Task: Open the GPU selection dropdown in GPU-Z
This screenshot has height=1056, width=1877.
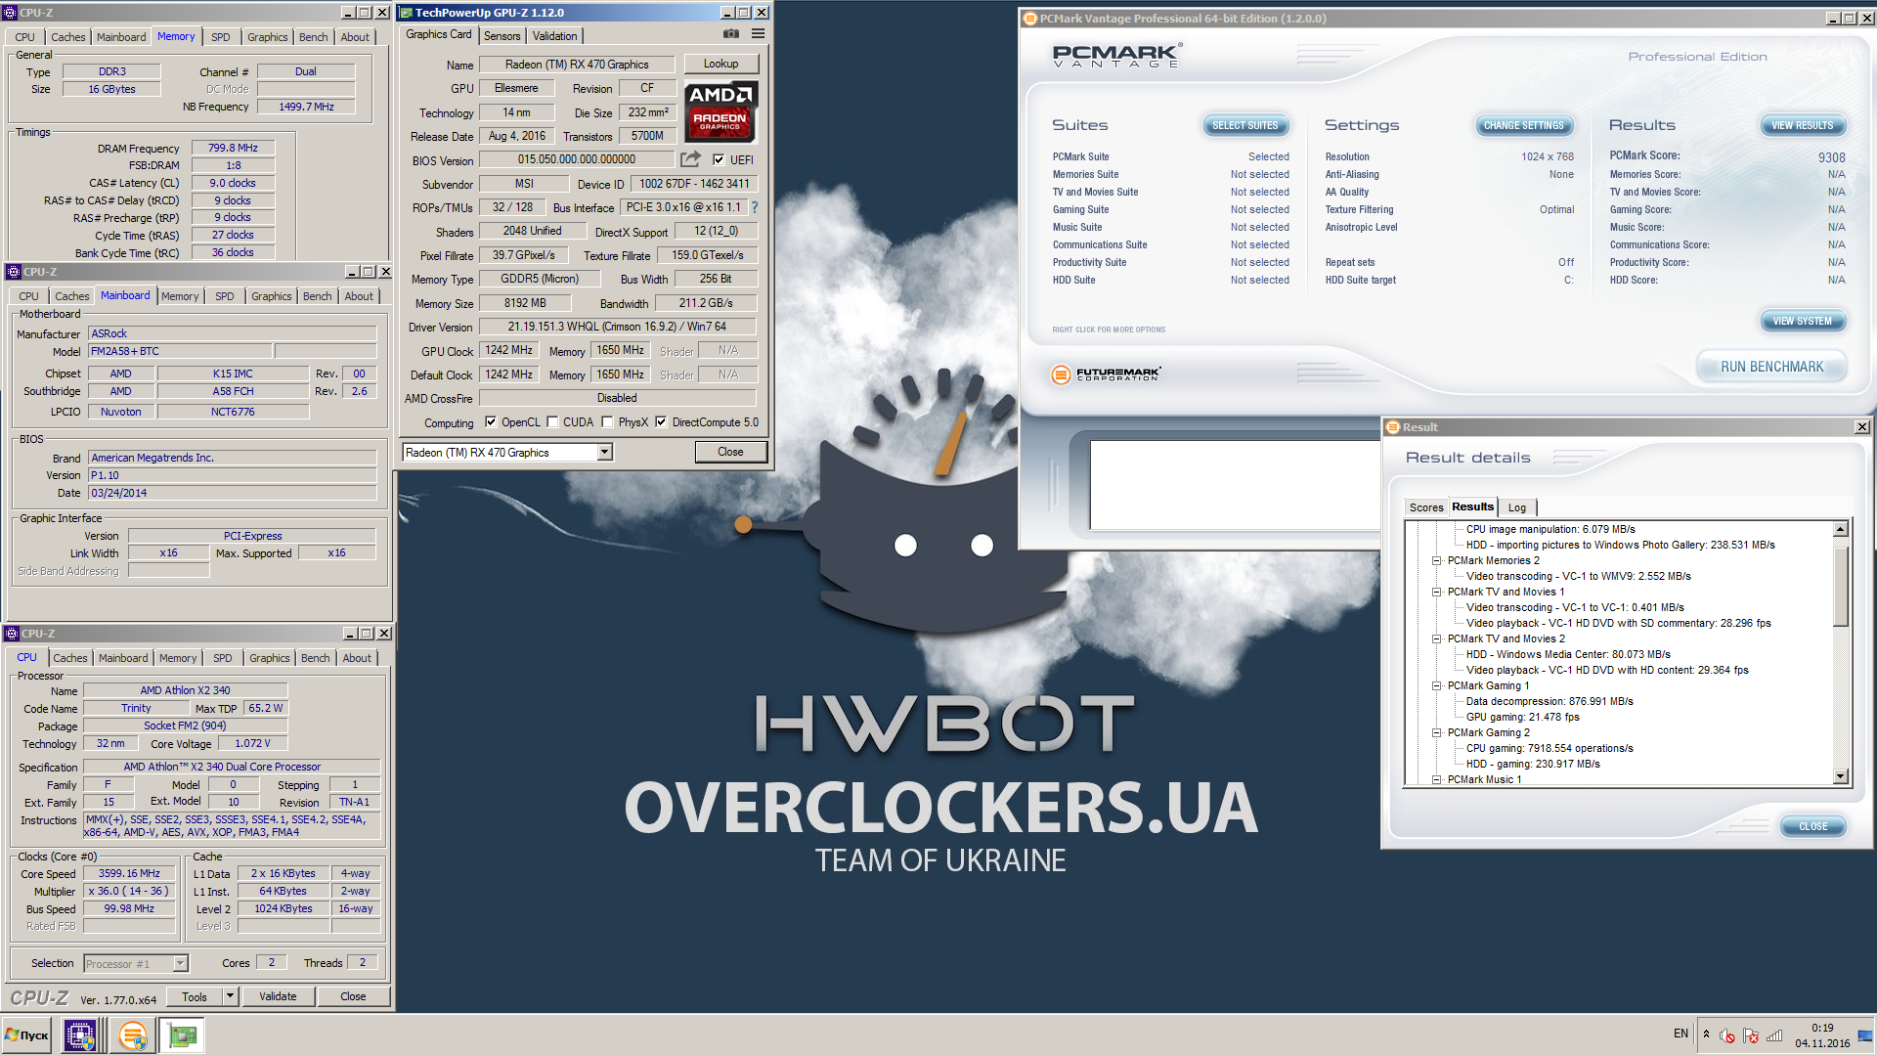Action: tap(605, 452)
